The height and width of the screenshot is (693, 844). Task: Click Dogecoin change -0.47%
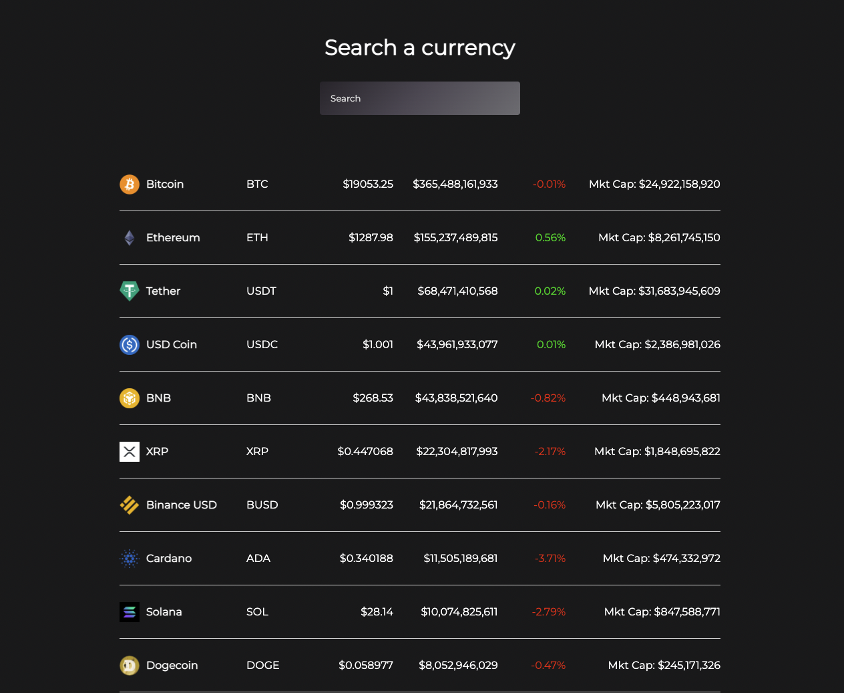click(548, 666)
